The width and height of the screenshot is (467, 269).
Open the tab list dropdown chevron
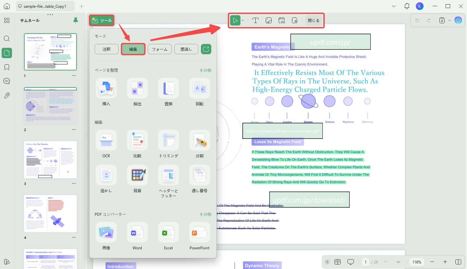pyautogui.click(x=394, y=6)
